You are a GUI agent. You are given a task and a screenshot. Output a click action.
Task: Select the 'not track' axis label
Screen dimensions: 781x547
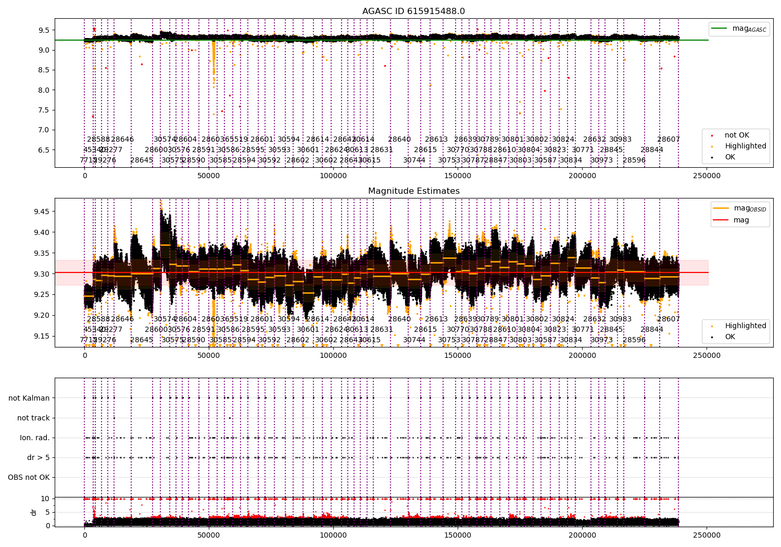pos(33,418)
